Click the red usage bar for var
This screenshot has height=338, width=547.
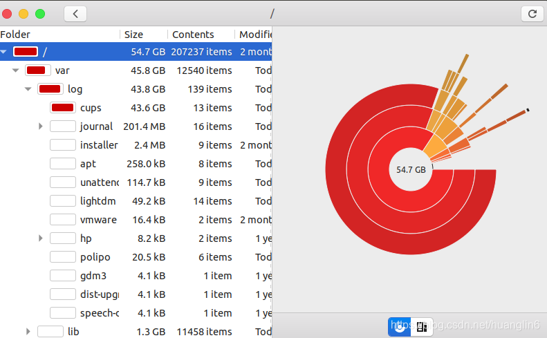click(x=37, y=71)
